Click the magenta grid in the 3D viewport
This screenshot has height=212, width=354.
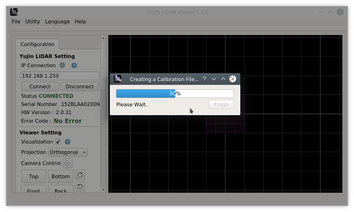click(225, 123)
